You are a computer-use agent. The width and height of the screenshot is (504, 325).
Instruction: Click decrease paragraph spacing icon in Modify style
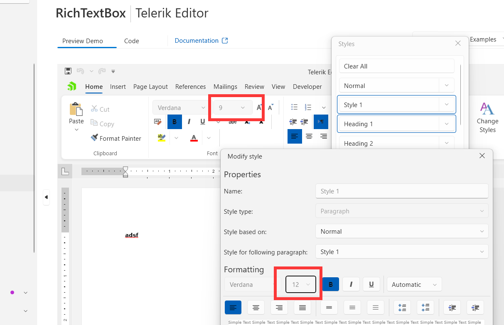click(425, 308)
